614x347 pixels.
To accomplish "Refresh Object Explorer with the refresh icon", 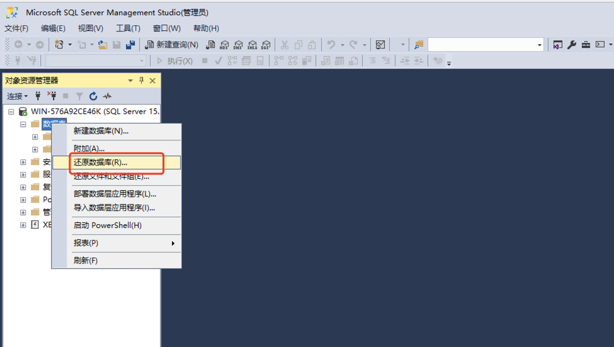I will pos(93,96).
